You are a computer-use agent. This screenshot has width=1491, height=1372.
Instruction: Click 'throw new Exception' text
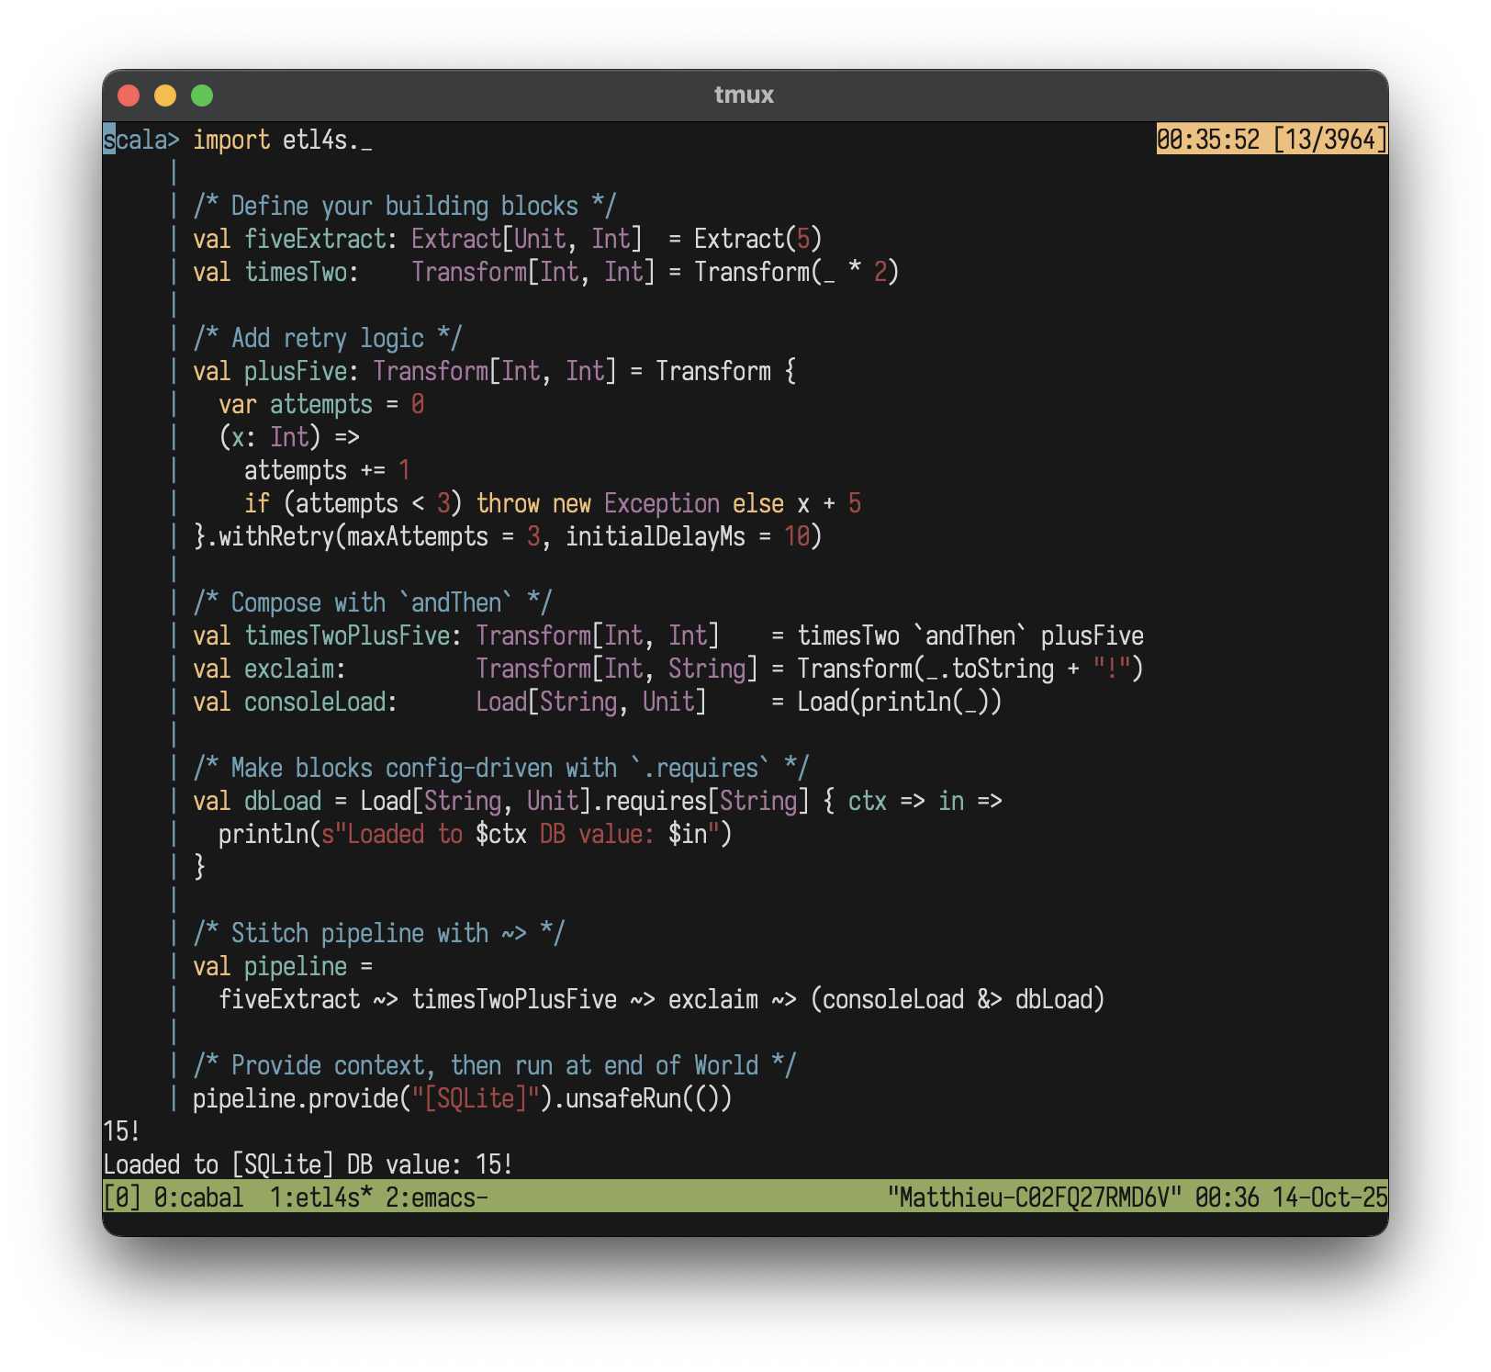click(x=598, y=503)
